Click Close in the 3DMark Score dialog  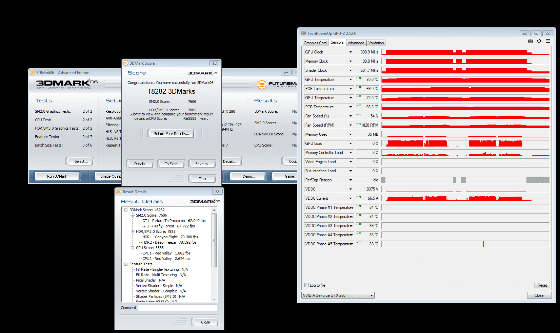point(203,179)
